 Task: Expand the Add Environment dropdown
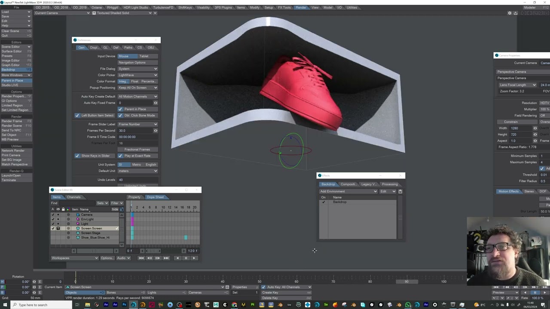click(x=348, y=191)
